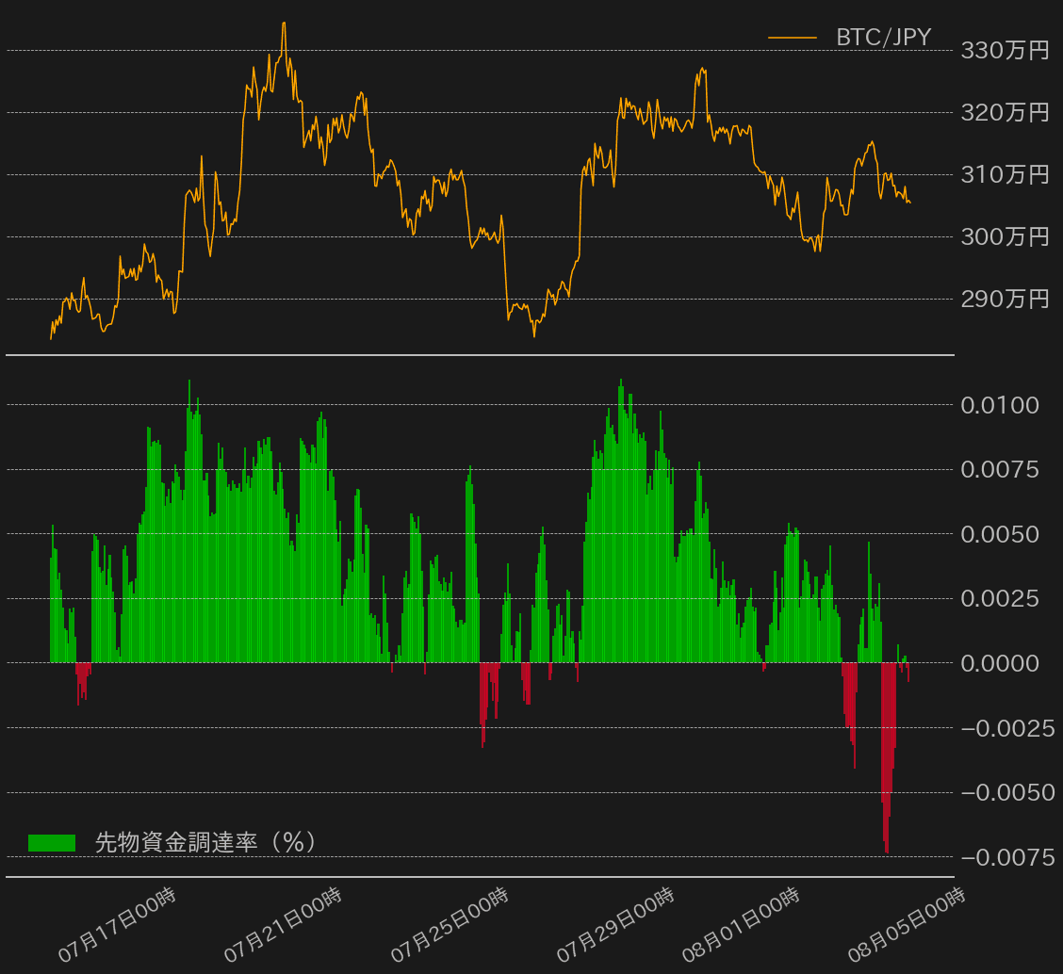Click the 290万円 price axis label

pos(1004,300)
